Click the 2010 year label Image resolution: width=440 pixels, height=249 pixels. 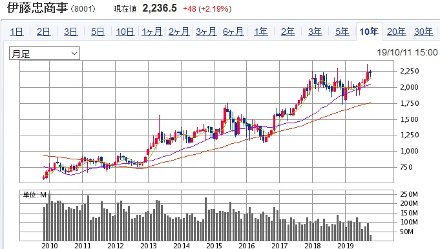pyautogui.click(x=50, y=246)
